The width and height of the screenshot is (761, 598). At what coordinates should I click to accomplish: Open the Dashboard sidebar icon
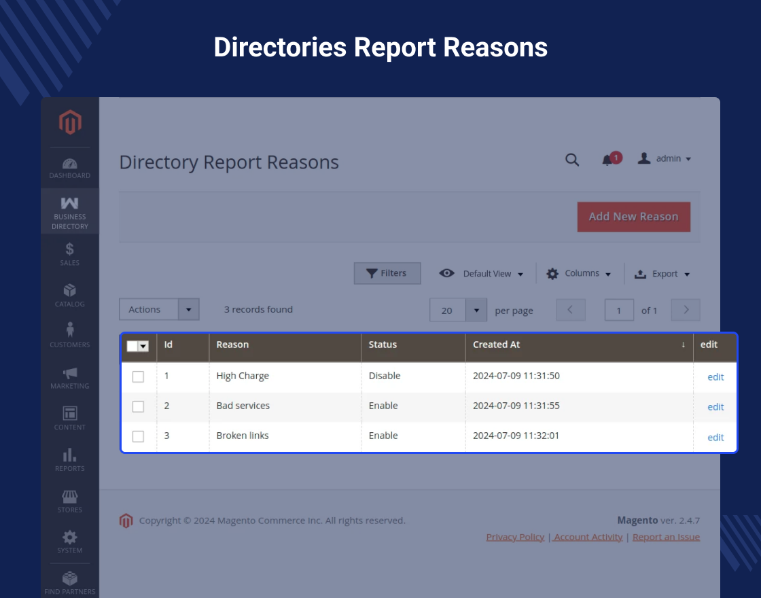[x=70, y=168]
